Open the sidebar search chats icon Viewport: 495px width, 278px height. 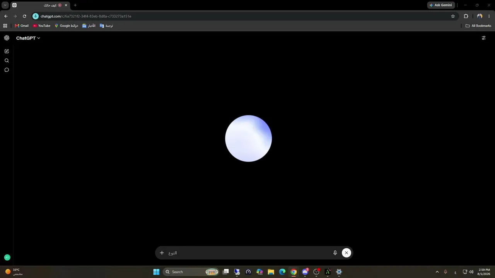(x=7, y=61)
